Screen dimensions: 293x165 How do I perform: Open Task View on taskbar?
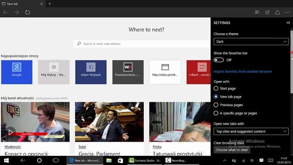[x=55, y=160]
